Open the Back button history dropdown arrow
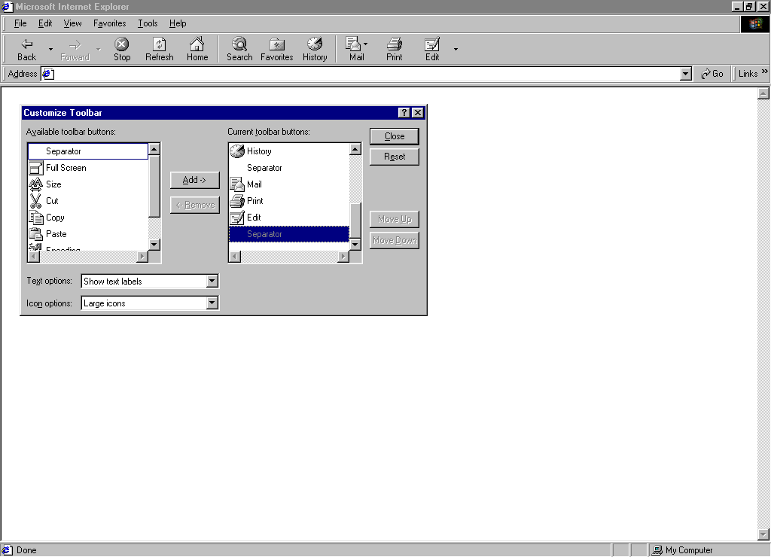This screenshot has height=557, width=771. click(50, 49)
